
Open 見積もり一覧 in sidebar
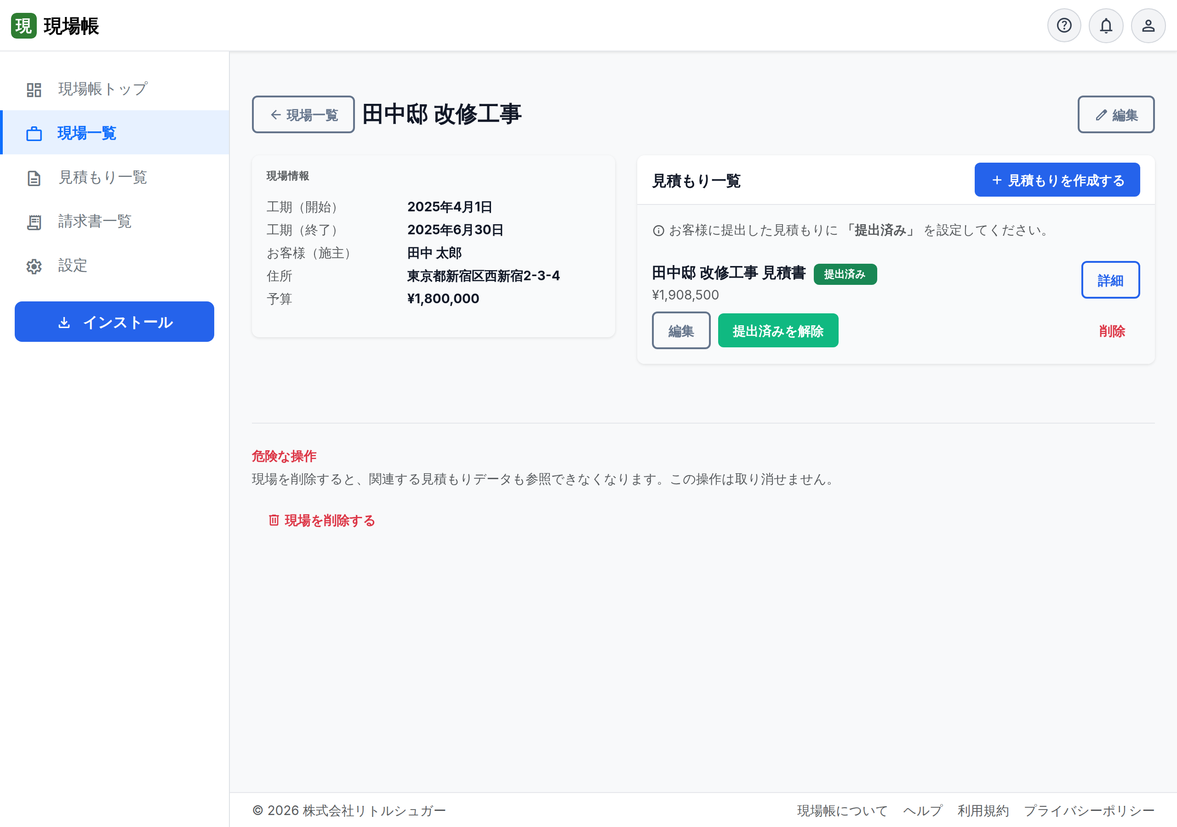(x=114, y=177)
